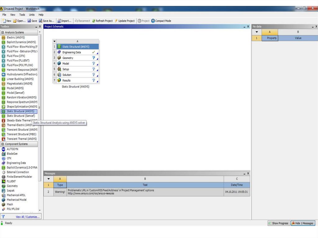Click the Save As toolbar icon
318x238 pixels.
40,21
